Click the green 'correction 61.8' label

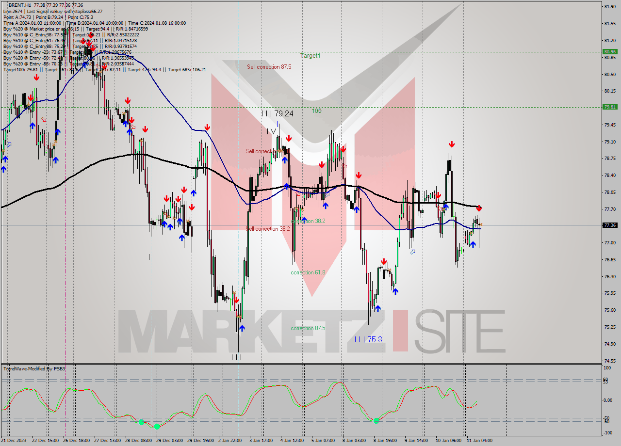tap(308, 272)
